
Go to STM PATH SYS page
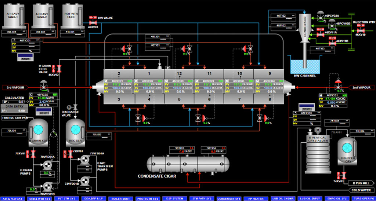(202, 198)
